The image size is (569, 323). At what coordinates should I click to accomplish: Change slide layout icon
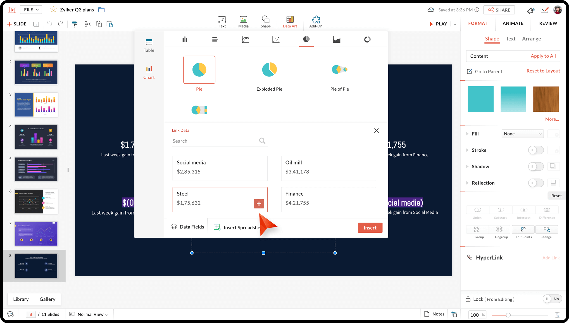36,24
